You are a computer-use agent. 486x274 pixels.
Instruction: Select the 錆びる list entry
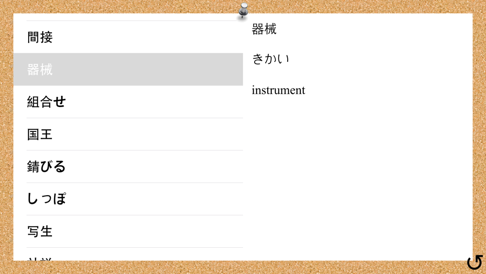tap(128, 166)
